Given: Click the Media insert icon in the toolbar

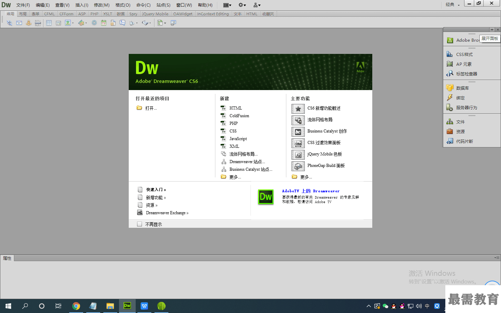Looking at the screenshot, I should click(x=81, y=23).
